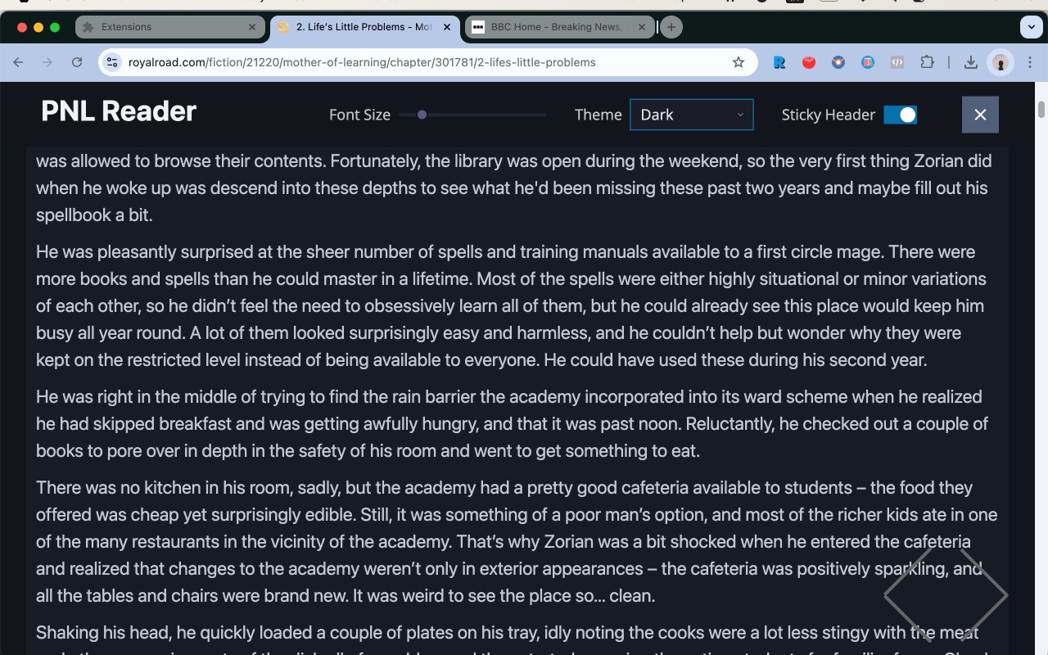Switch to the BBC Home tab
Viewport: 1048px width, 655px height.
pos(558,27)
